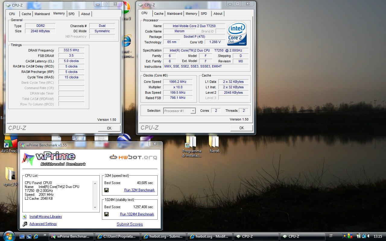Click the DRAM Frequency 332.5 MHz field
Viewport: 386px width, 241px height.
71,50
